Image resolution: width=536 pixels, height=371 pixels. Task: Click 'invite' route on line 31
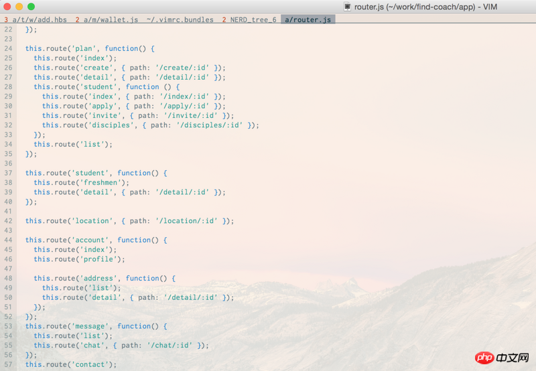(x=105, y=115)
